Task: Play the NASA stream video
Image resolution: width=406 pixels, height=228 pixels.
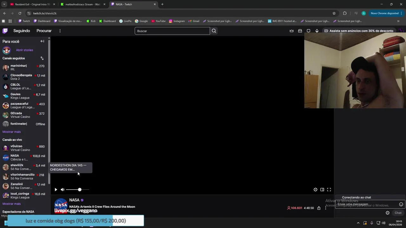Action: tap(56, 190)
